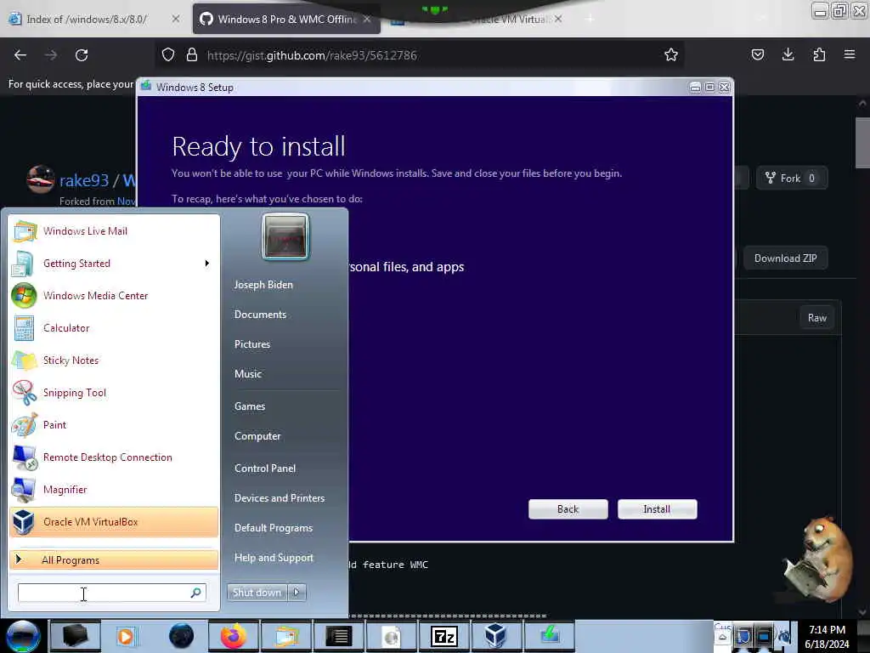Save page to Pocket
The image size is (870, 653).
(x=758, y=55)
